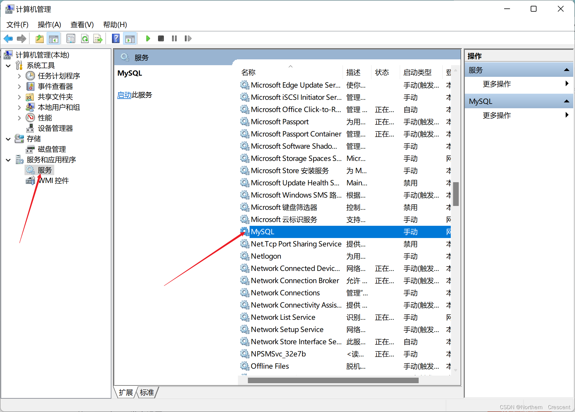Click the Back arrow toolbar icon
Image resolution: width=575 pixels, height=412 pixels.
(x=8, y=38)
